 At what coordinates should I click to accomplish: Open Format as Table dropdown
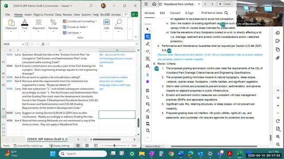(x=75, y=27)
